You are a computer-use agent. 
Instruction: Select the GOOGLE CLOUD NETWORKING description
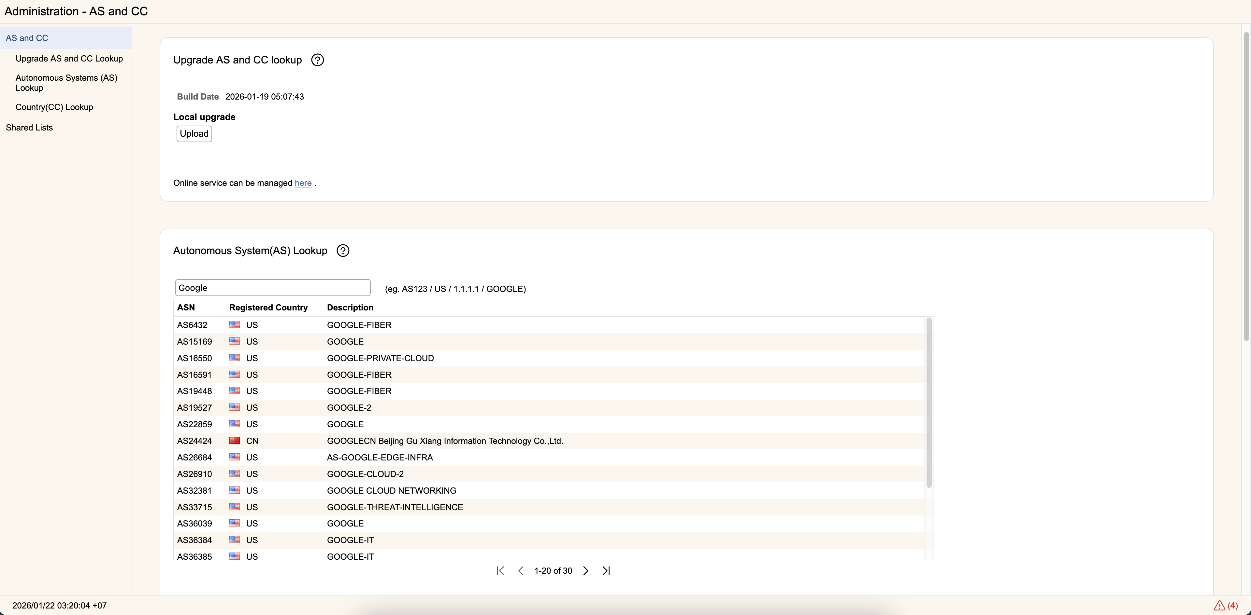tap(391, 490)
